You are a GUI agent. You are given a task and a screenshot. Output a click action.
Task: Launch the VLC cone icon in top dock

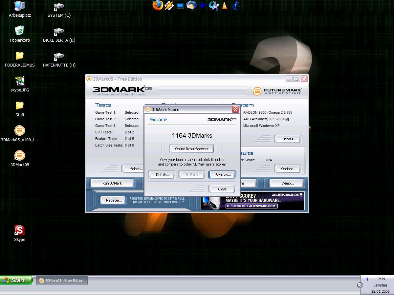225,5
